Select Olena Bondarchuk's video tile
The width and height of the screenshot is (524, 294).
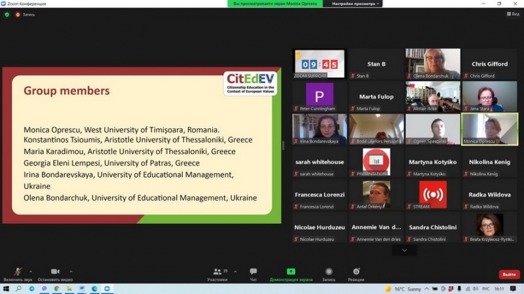click(x=432, y=63)
